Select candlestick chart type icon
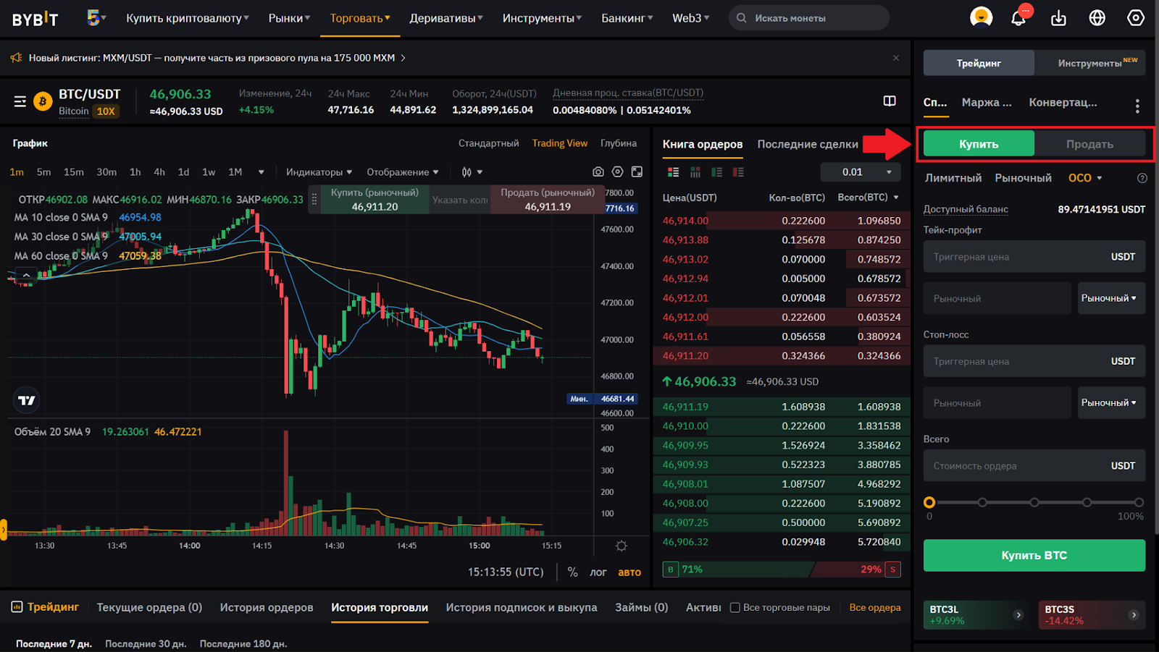The height and width of the screenshot is (652, 1159). (x=466, y=172)
